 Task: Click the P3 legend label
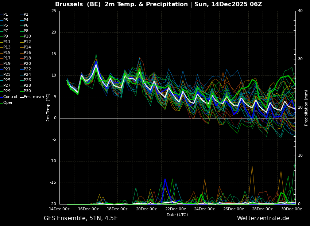5,20
